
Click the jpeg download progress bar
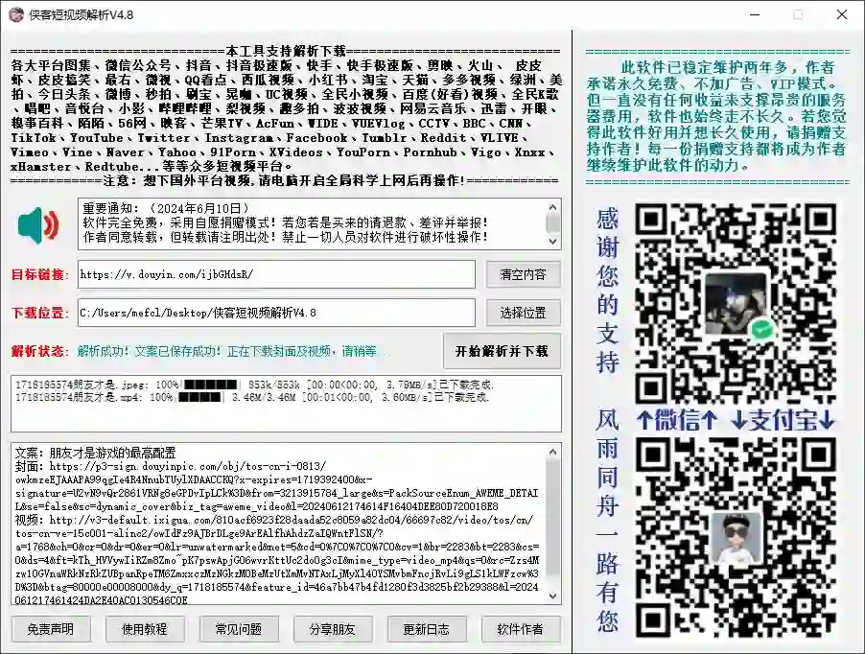[x=210, y=385]
